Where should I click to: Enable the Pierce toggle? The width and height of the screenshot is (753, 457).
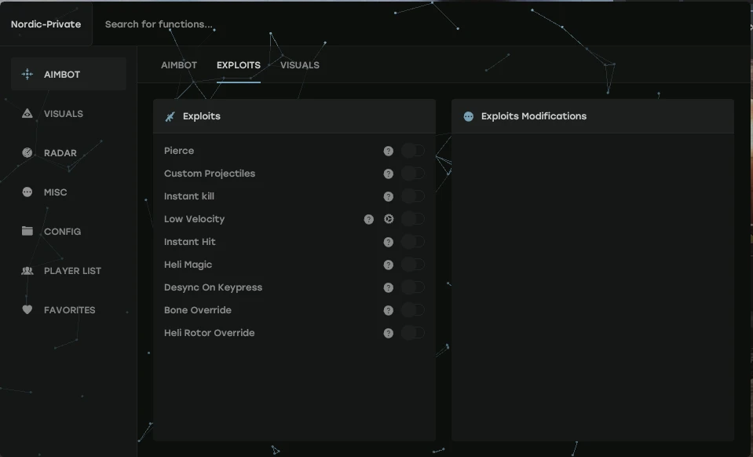click(413, 151)
